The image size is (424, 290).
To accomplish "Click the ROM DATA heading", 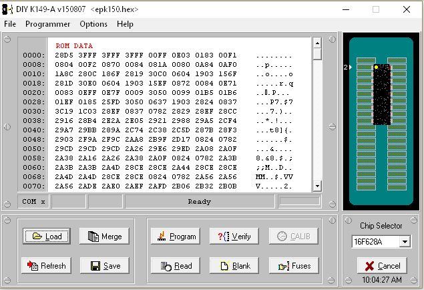I will 74,45.
